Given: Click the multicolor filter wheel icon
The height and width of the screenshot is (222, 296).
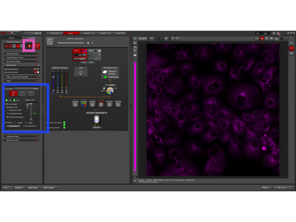Looking at the screenshot, I should pos(110,91).
